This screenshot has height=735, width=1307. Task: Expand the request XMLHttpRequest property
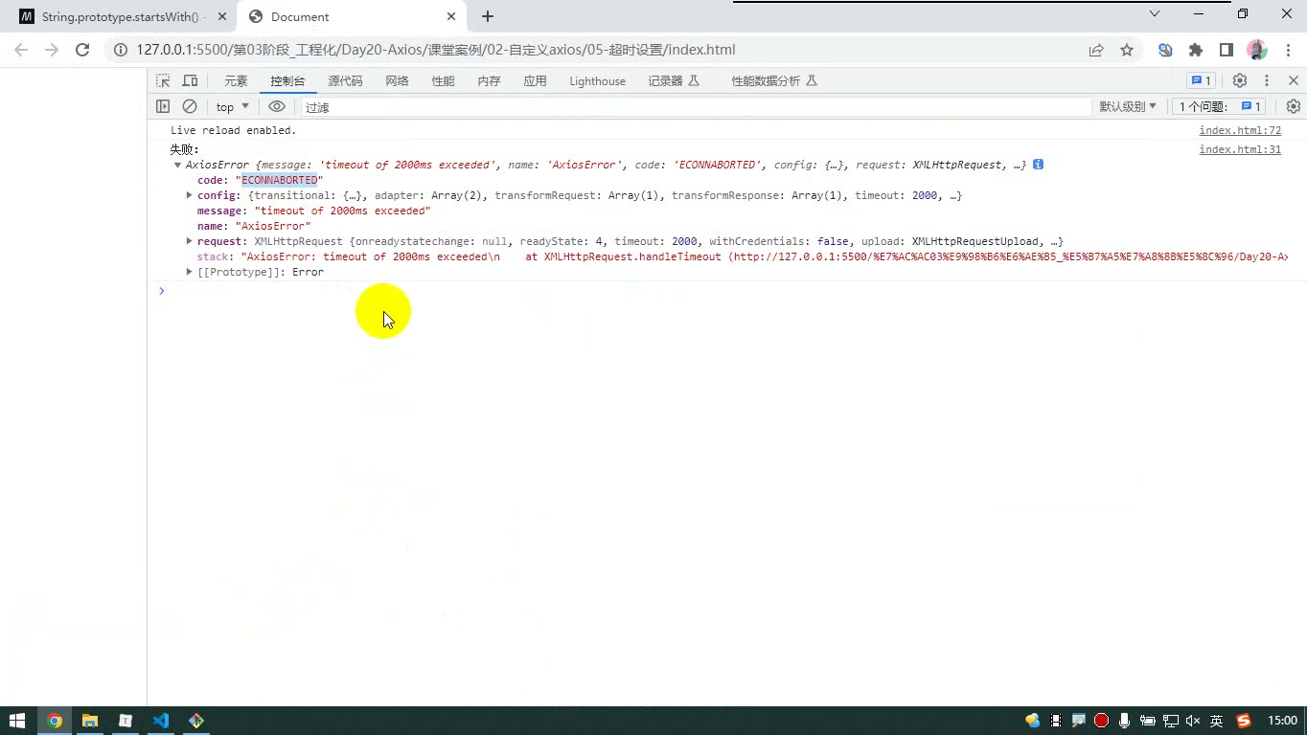pos(190,241)
